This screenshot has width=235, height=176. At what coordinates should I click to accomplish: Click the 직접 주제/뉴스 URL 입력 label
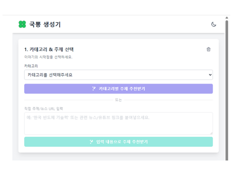click(44, 108)
